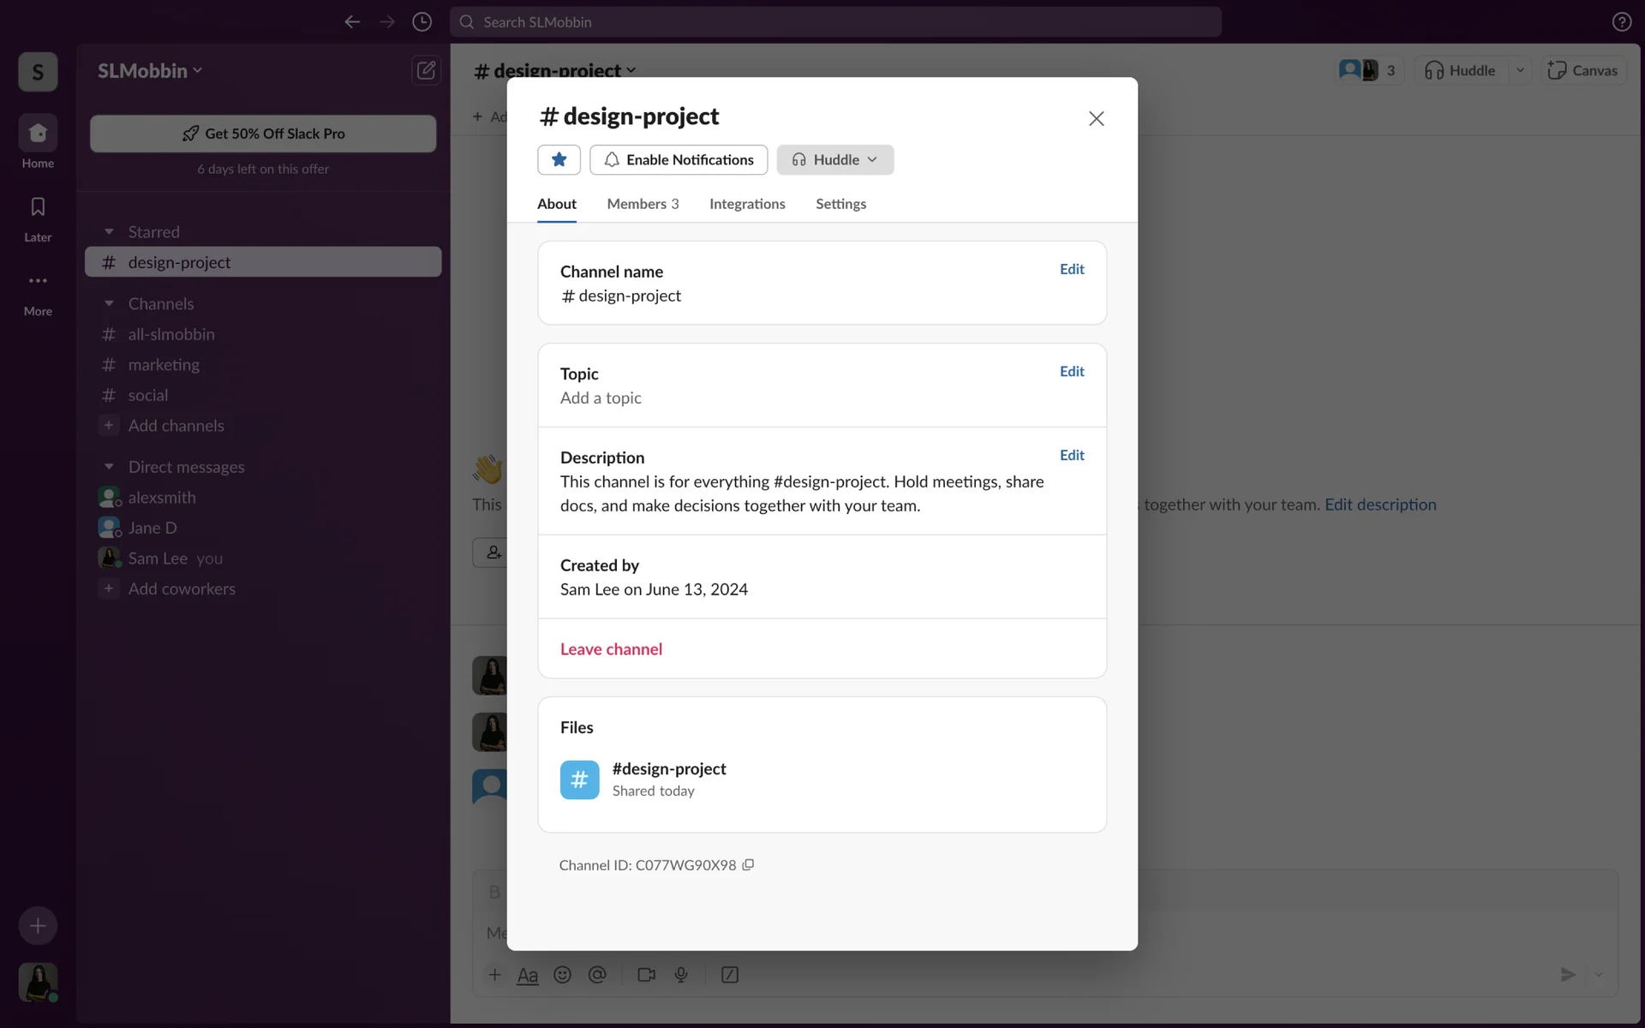This screenshot has height=1028, width=1645.
Task: Open the More options sidebar icon
Action: pyautogui.click(x=38, y=281)
